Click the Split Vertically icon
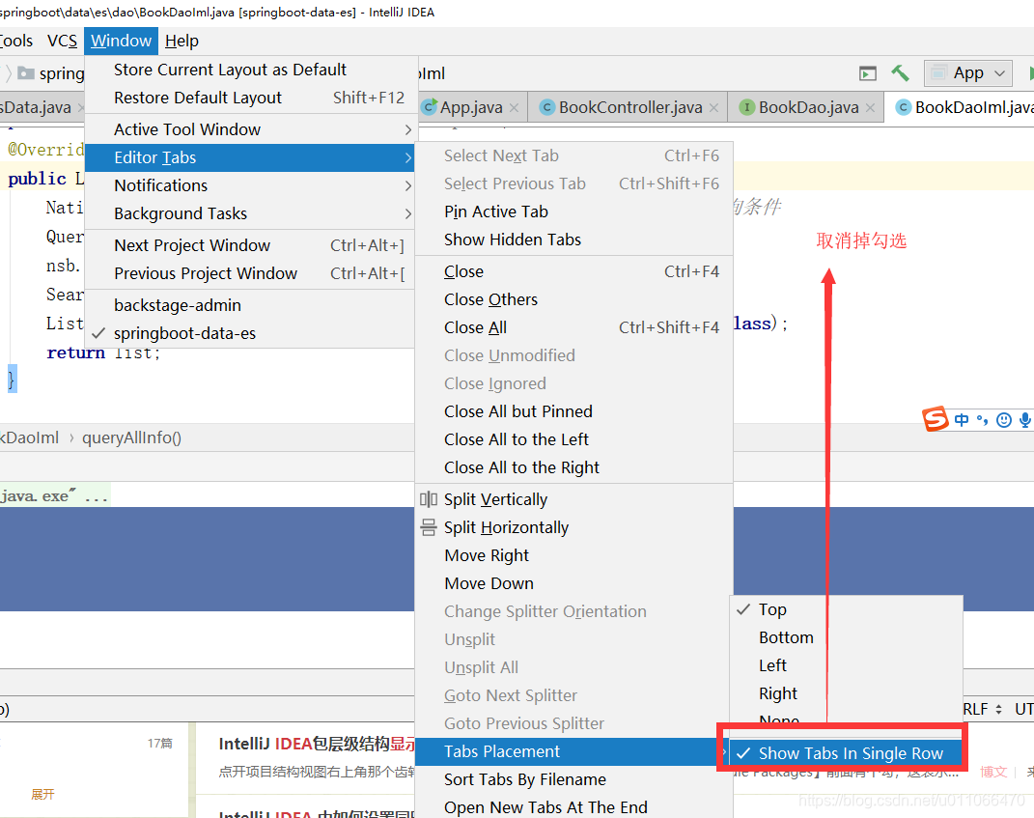 [429, 499]
